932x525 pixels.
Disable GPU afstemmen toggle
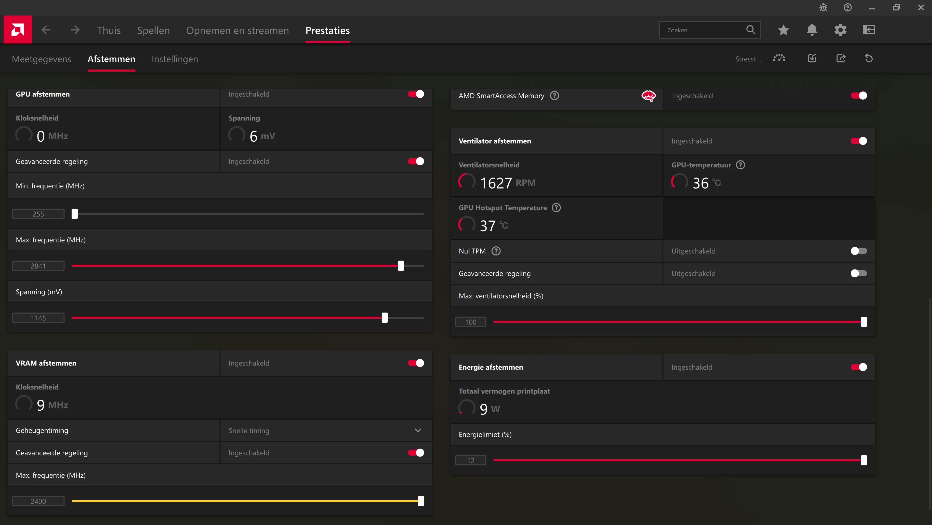click(x=416, y=94)
